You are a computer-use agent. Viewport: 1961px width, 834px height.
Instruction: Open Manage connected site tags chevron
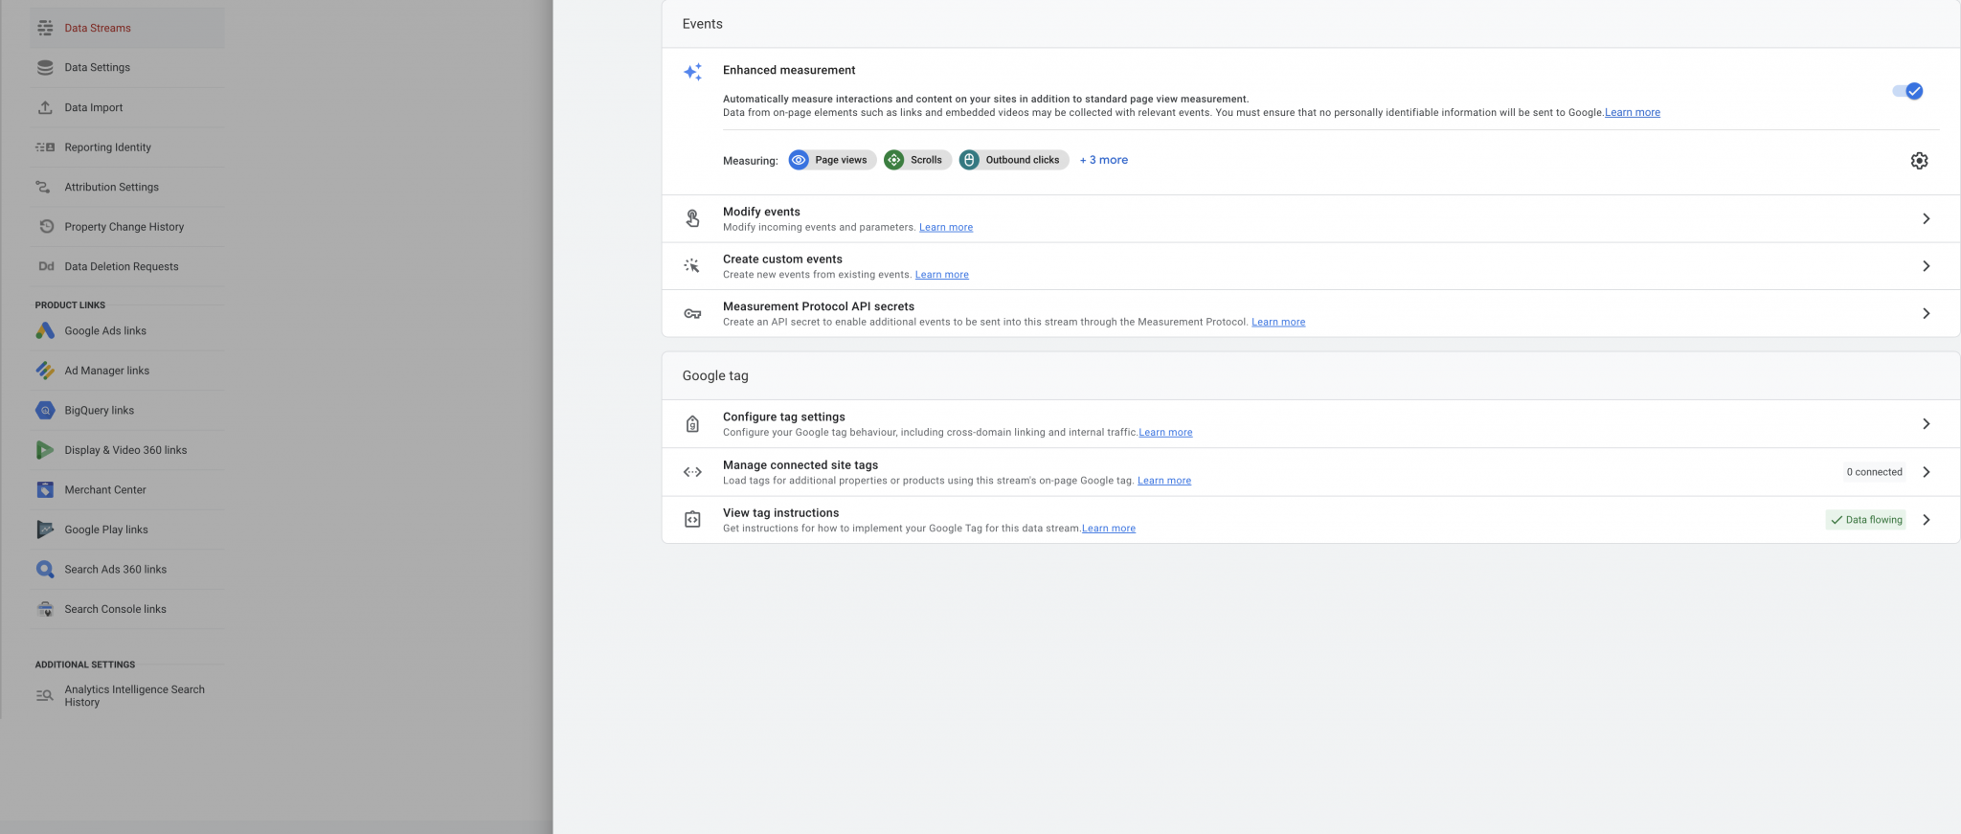pyautogui.click(x=1926, y=472)
